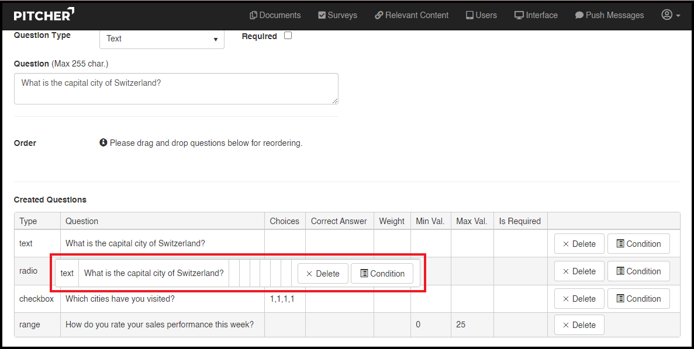Expand the Question Type dropdown

(x=162, y=39)
